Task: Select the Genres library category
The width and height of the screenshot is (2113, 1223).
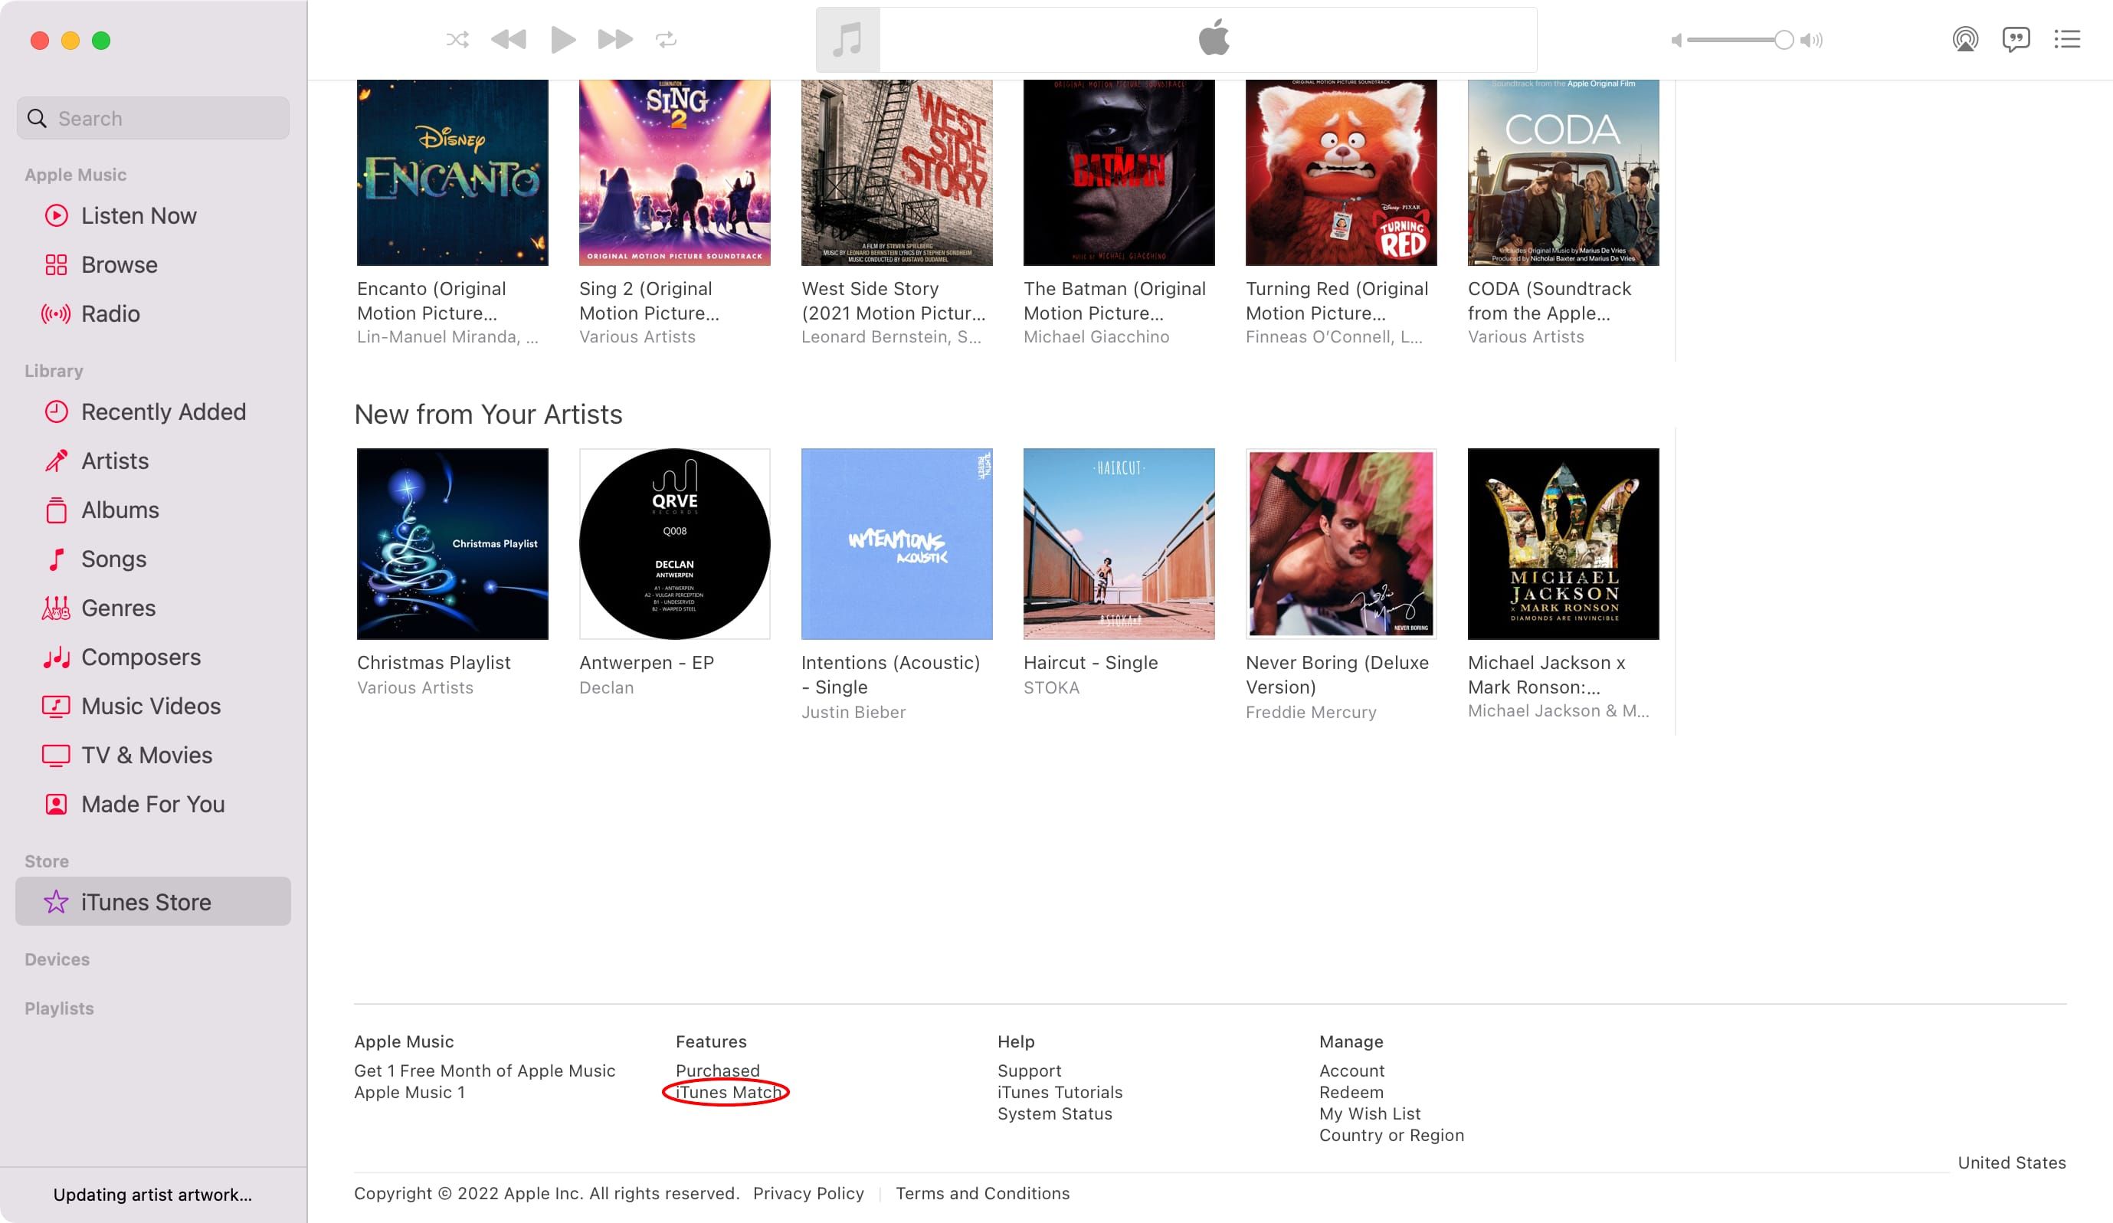Action: [118, 607]
